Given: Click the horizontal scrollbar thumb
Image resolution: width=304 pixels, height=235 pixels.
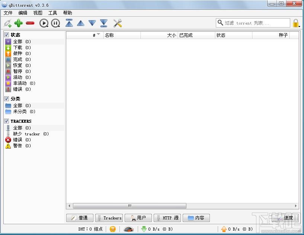Looking at the screenshot, I should (129, 206).
